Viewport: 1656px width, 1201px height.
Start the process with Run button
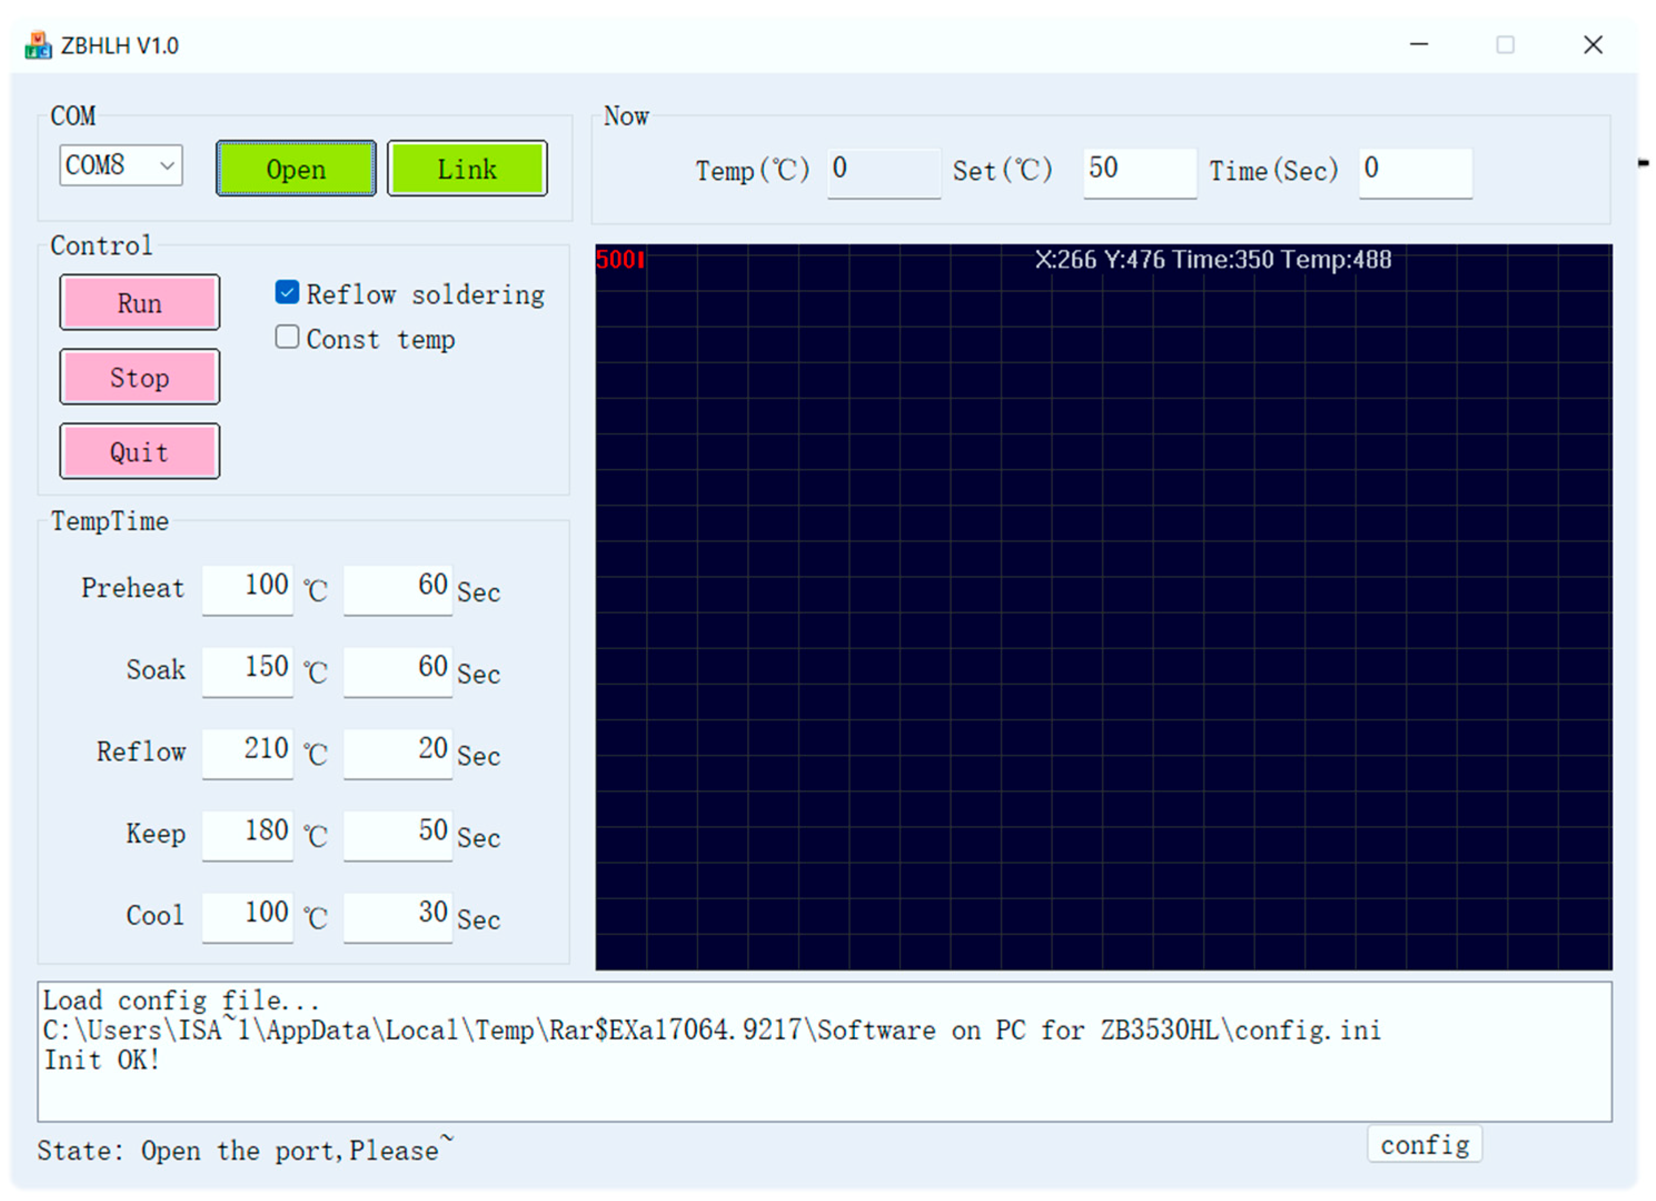[140, 302]
